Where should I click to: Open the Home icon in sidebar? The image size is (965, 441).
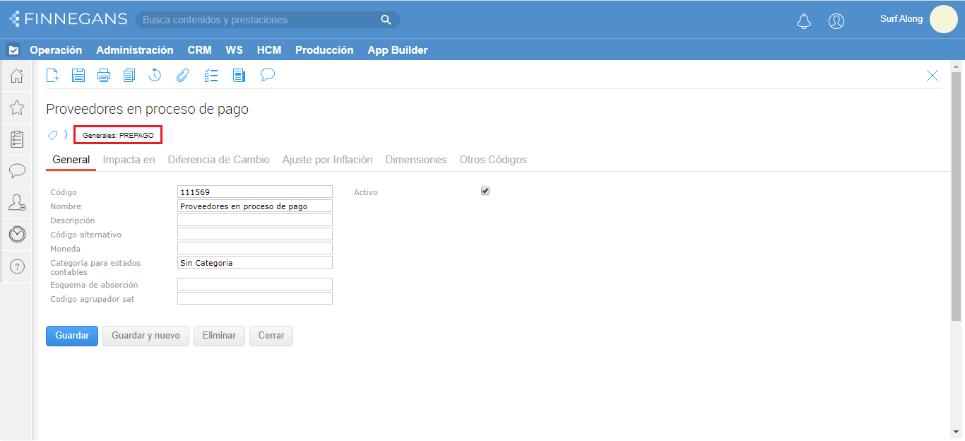pos(17,76)
